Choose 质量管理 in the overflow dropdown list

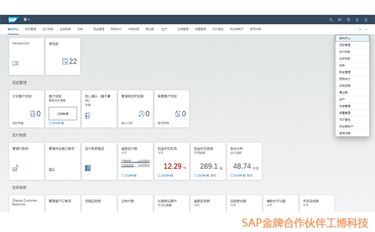[352, 113]
